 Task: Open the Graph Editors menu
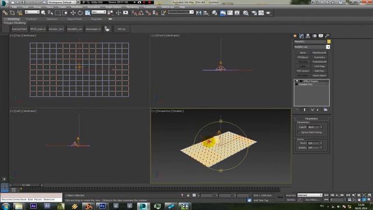coord(113,7)
